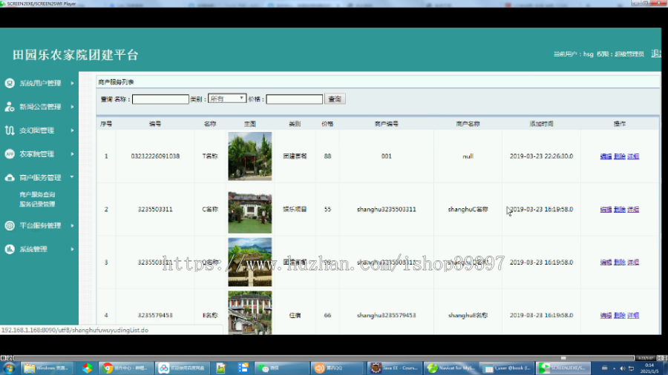Click the 农家院管理 APP icon
Viewport: 668px width, 375px height.
10,154
